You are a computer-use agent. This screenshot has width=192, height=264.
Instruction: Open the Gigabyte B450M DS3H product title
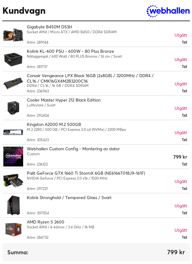tap(49, 27)
